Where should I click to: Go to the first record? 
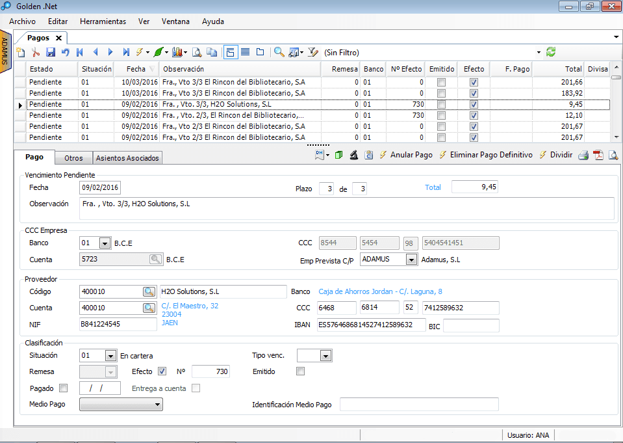point(80,52)
